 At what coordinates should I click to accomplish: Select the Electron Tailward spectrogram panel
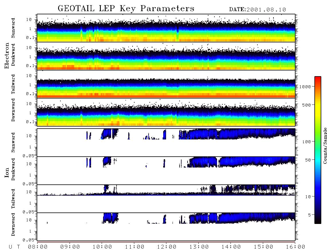[x=166, y=84]
